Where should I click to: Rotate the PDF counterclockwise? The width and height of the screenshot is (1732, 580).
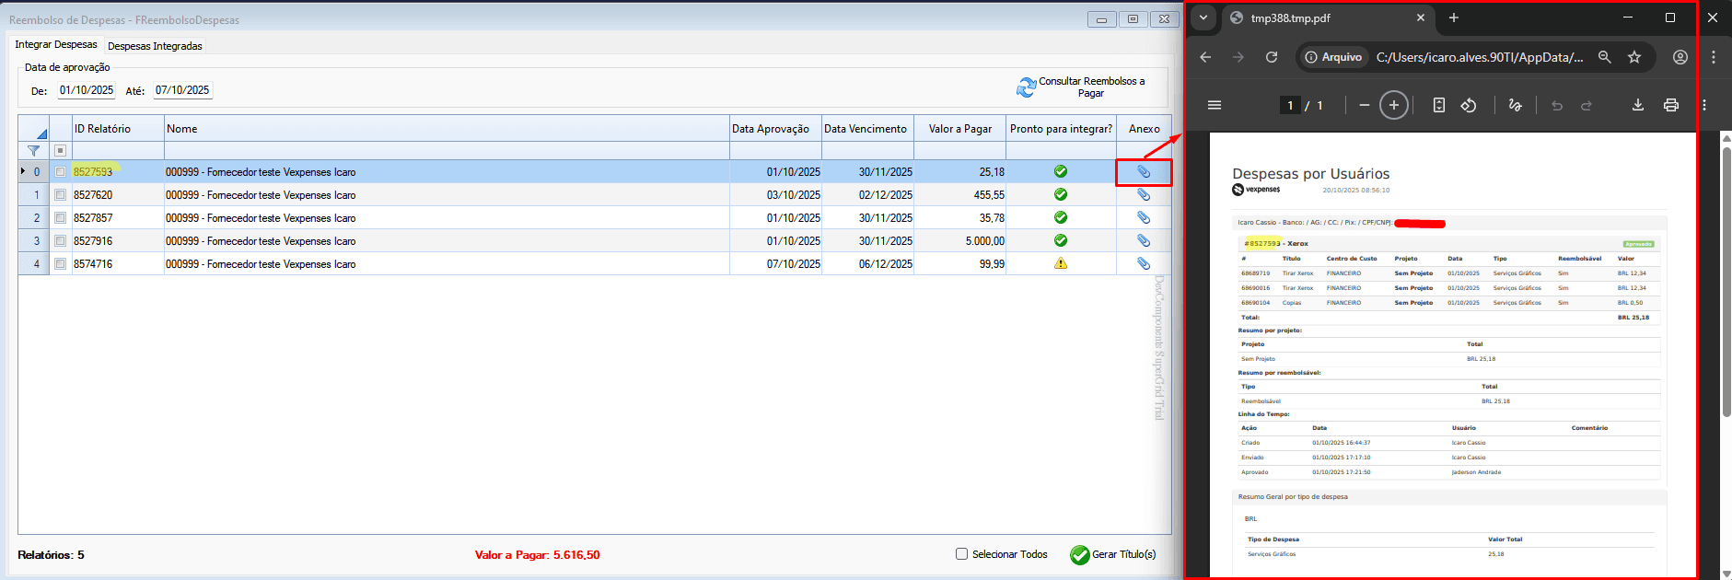click(x=1469, y=105)
